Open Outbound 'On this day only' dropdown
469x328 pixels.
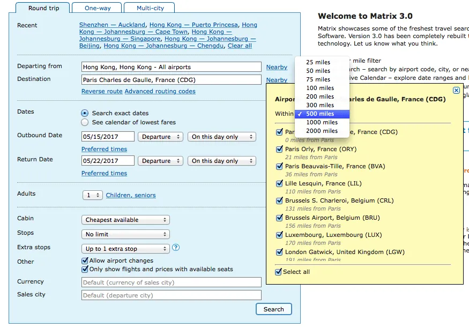[222, 137]
